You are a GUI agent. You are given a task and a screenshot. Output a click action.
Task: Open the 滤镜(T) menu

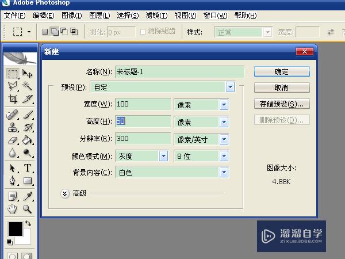(156, 16)
